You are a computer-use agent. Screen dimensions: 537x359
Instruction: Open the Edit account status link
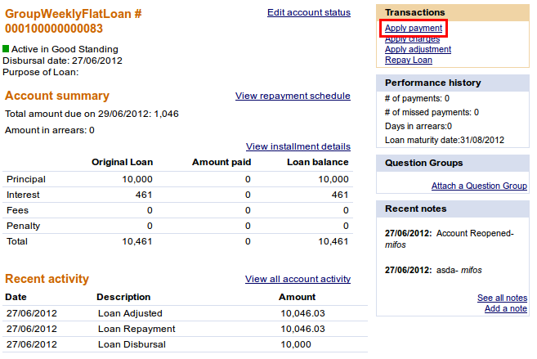(x=308, y=12)
